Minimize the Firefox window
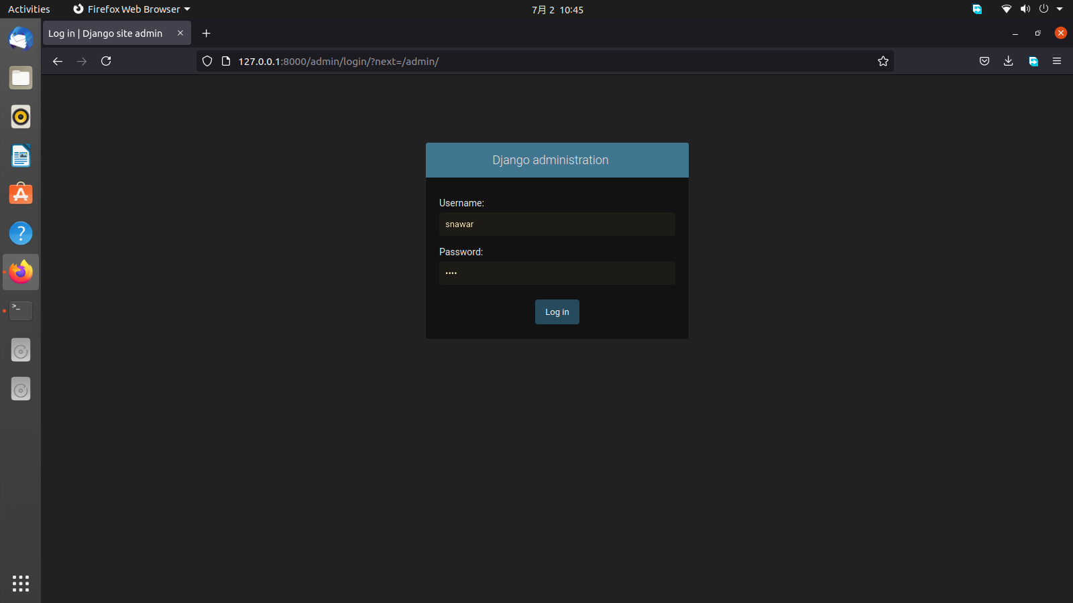1073x603 pixels. 1015,33
